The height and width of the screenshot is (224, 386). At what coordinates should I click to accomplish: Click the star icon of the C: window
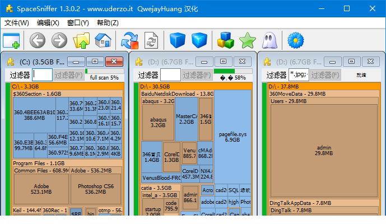[x=11, y=62]
